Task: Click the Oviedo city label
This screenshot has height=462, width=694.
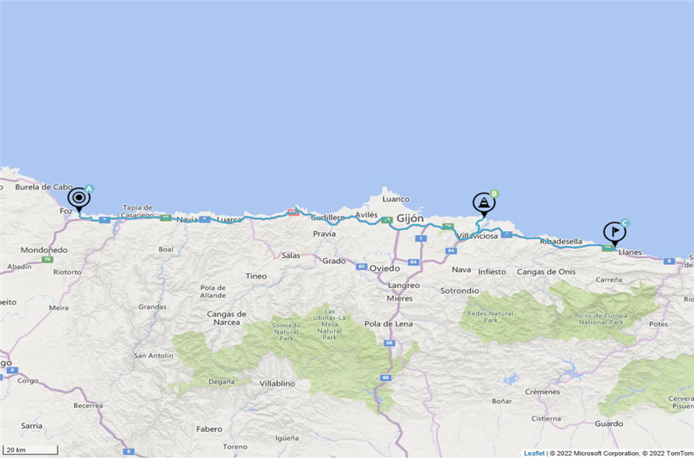Action: pyautogui.click(x=385, y=269)
